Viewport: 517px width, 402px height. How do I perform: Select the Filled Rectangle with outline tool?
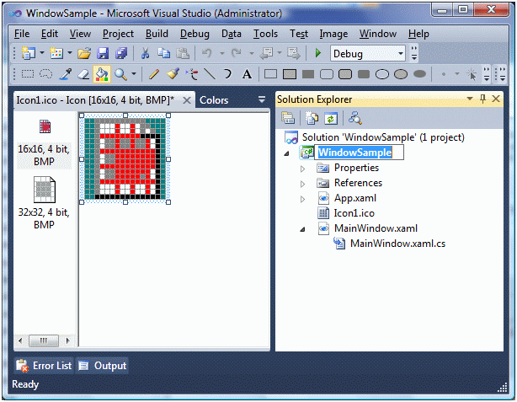point(290,74)
